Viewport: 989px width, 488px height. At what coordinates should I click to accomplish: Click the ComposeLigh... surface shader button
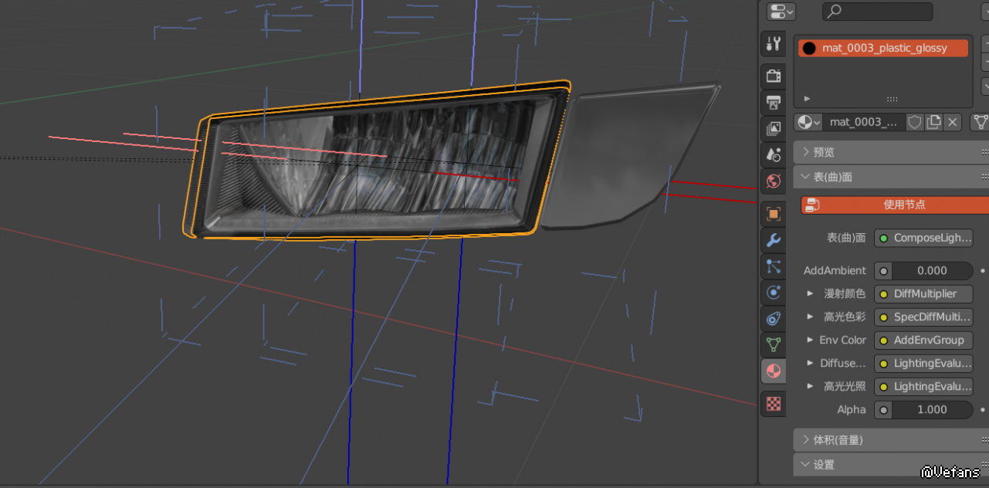click(923, 238)
